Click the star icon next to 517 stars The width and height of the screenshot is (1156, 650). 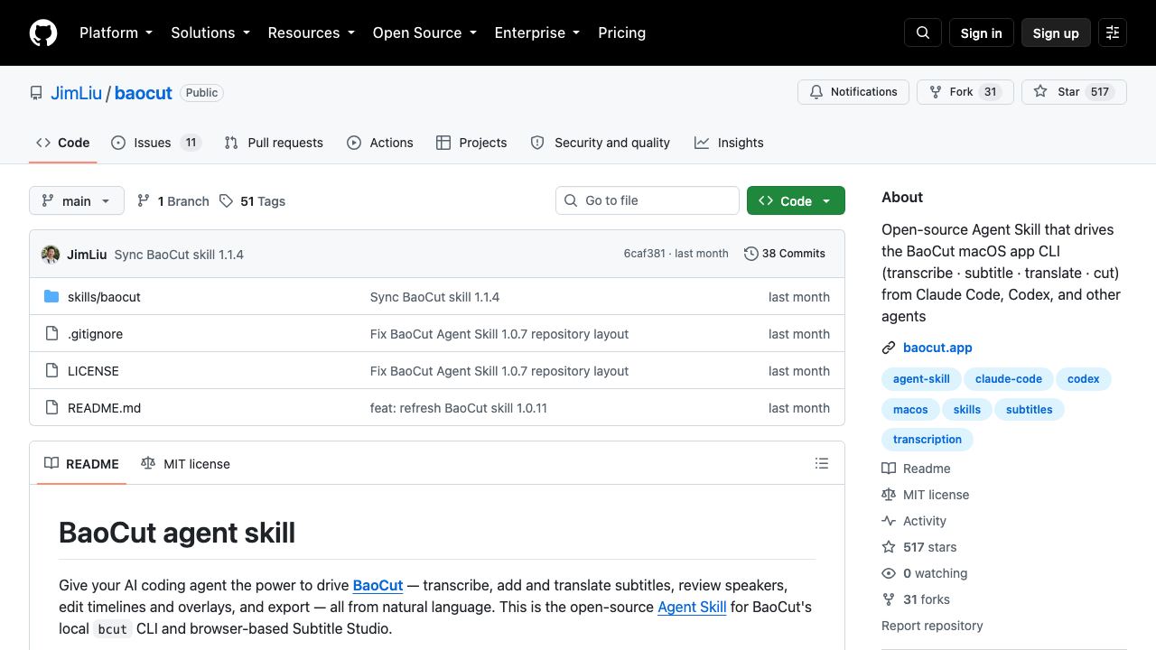(x=889, y=547)
